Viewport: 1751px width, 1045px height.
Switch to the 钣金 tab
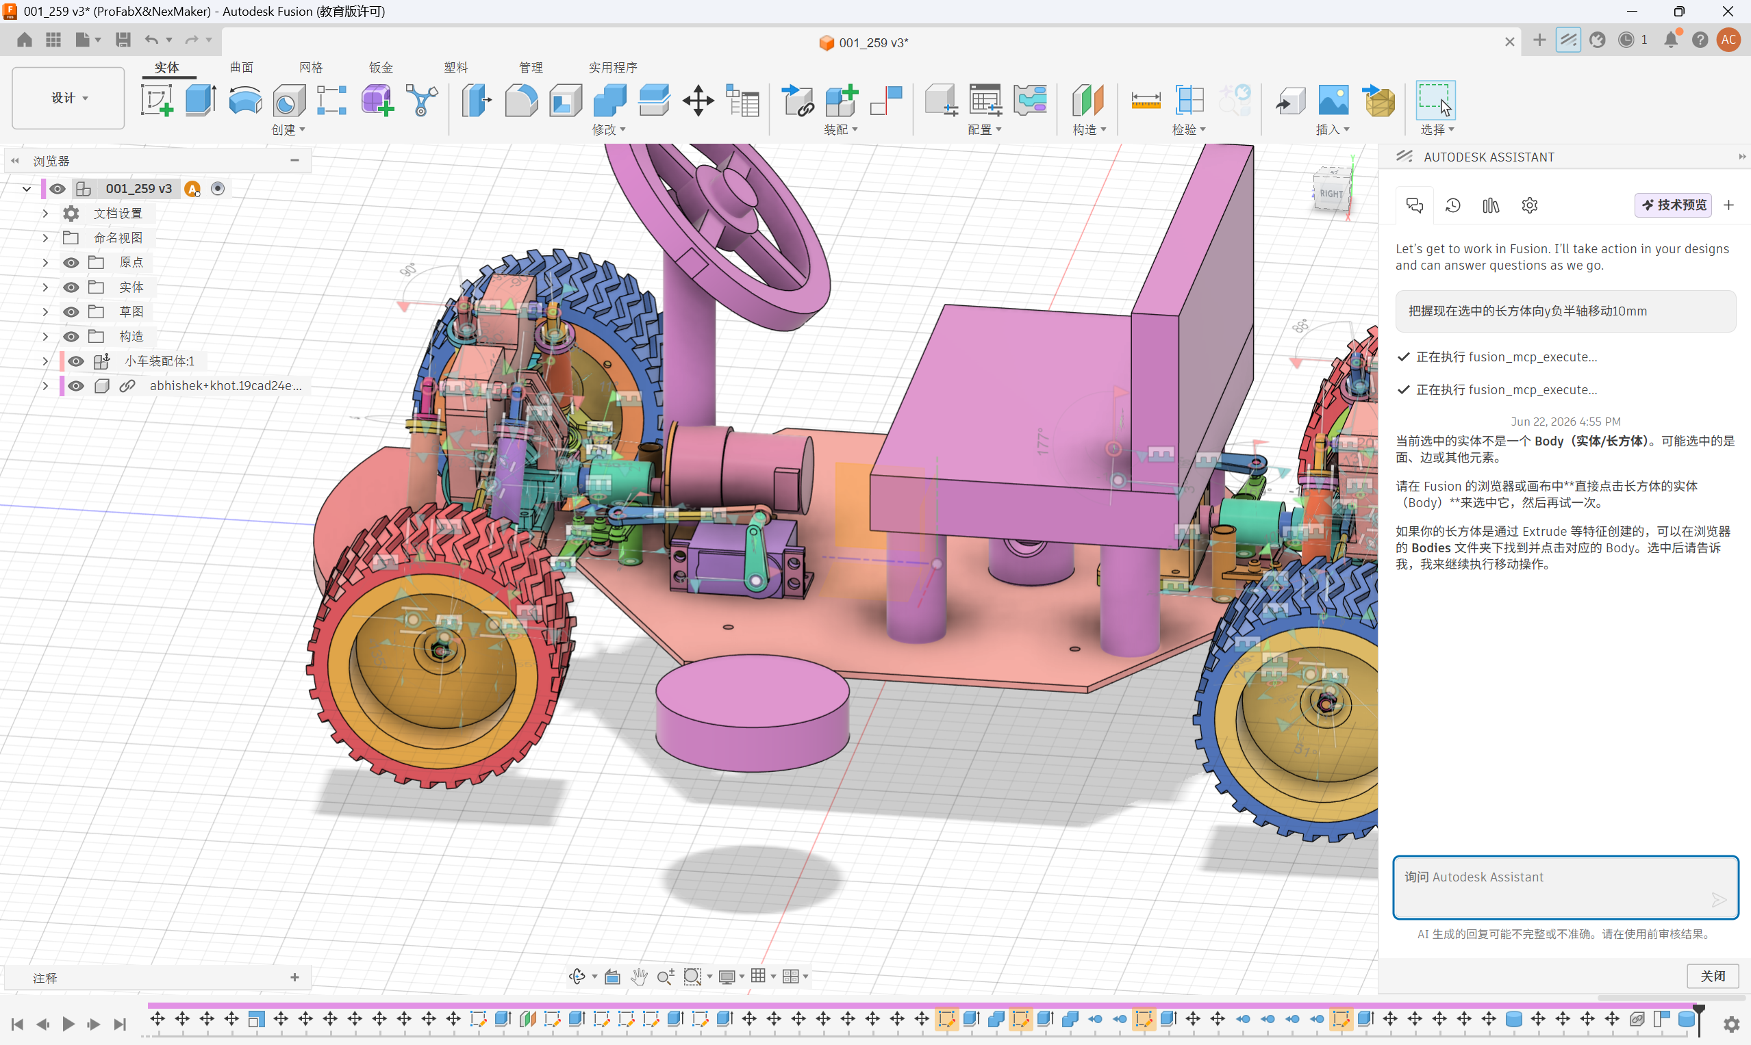point(381,68)
